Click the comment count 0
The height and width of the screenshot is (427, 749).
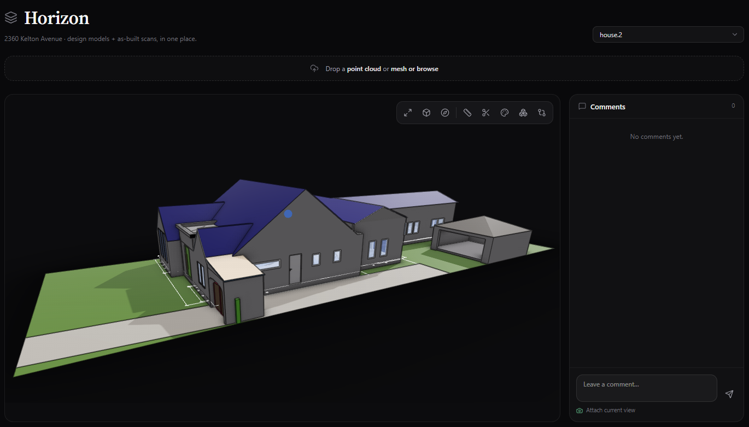[733, 106]
